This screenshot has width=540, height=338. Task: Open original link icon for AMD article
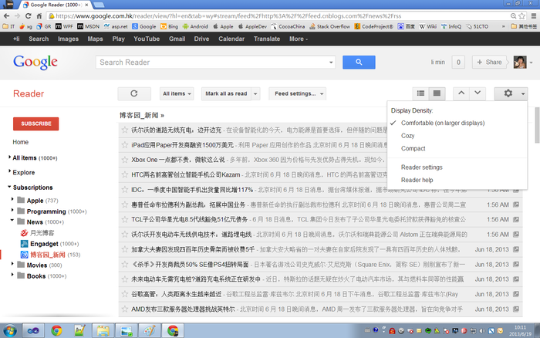(x=516, y=309)
